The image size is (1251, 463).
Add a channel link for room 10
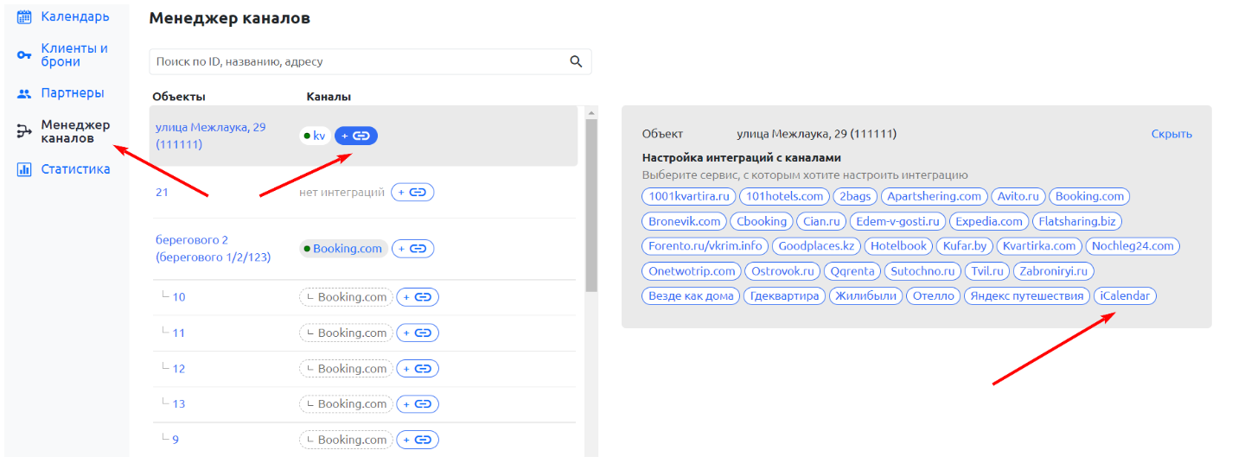tap(418, 297)
